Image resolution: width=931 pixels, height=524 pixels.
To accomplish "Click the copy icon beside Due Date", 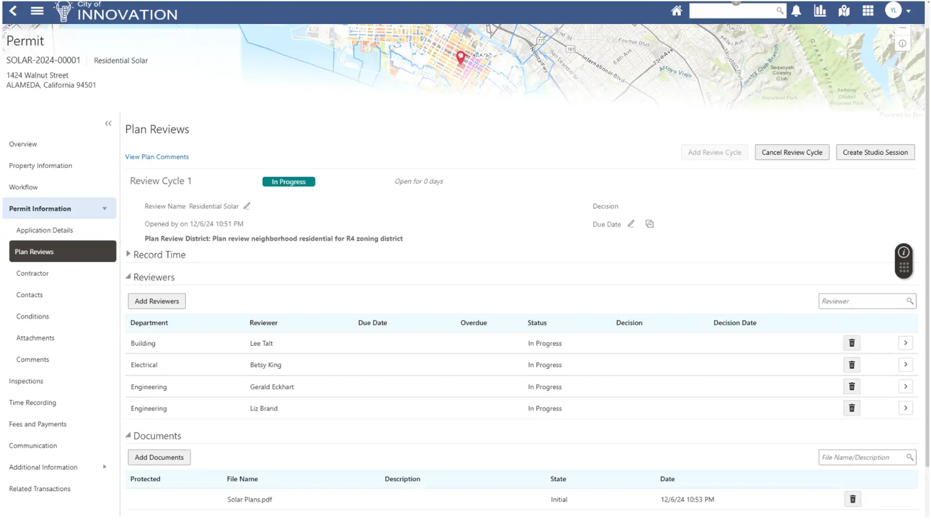I will (x=650, y=224).
